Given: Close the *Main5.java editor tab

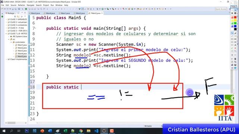Looking at the screenshot, I should pyautogui.click(x=102, y=13).
